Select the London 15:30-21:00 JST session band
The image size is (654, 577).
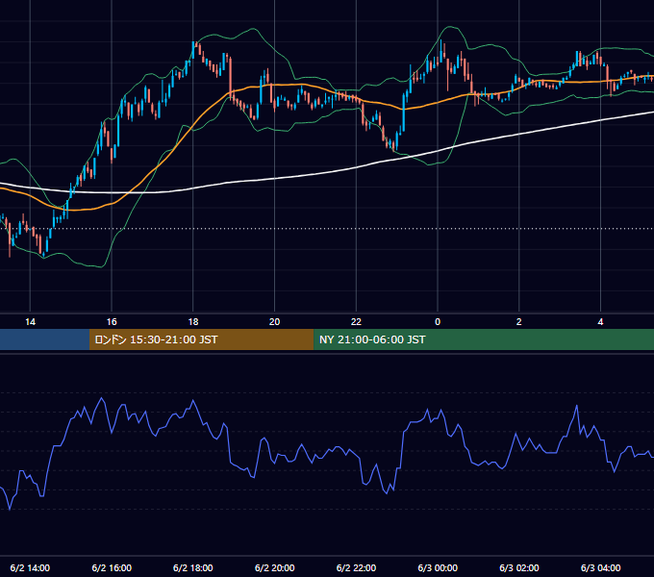[201, 339]
